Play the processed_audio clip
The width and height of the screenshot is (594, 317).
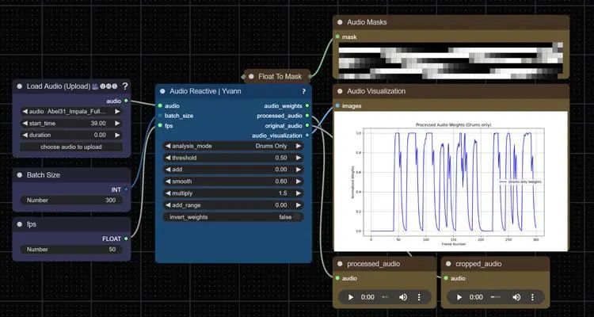pos(351,297)
